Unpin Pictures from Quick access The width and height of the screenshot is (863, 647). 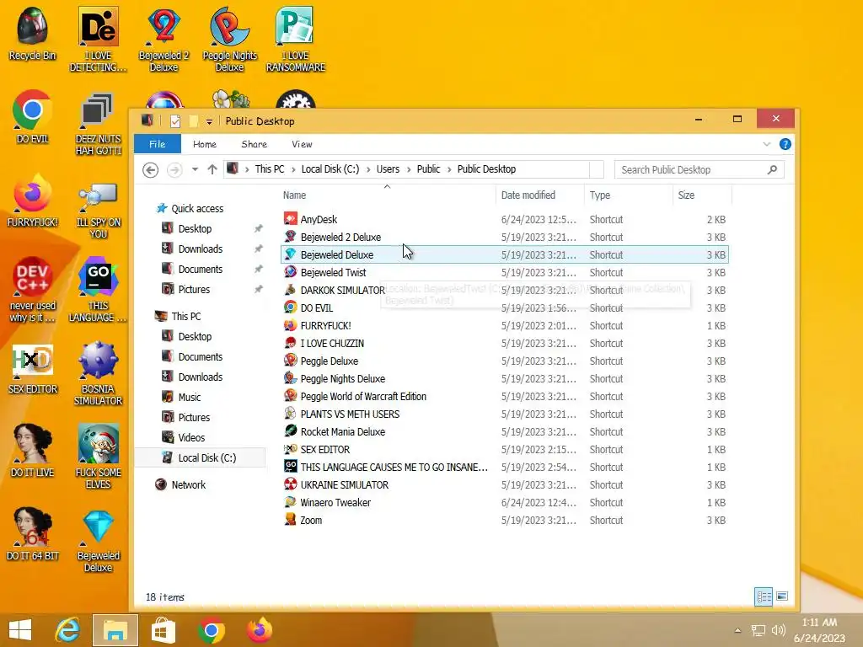[258, 290]
